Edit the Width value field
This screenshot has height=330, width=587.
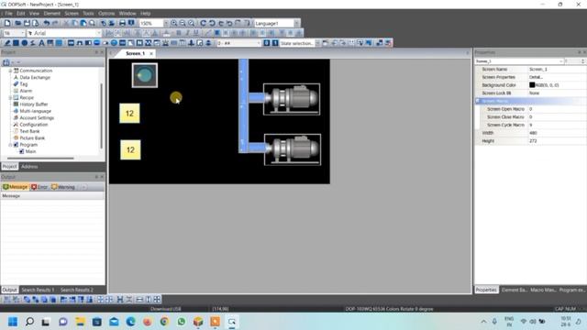point(557,133)
